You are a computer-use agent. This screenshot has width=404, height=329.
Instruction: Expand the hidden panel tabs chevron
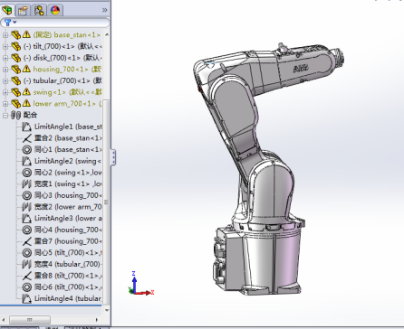coord(104,10)
